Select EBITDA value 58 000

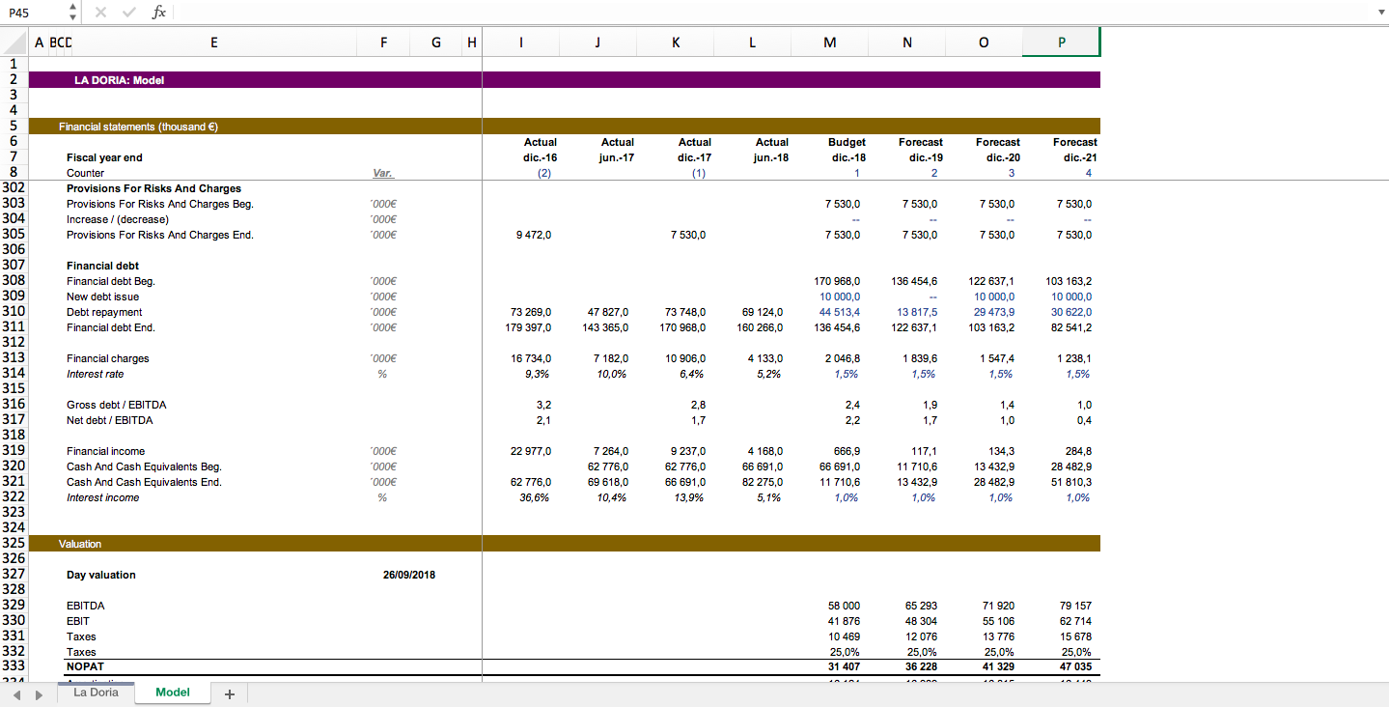tap(844, 606)
